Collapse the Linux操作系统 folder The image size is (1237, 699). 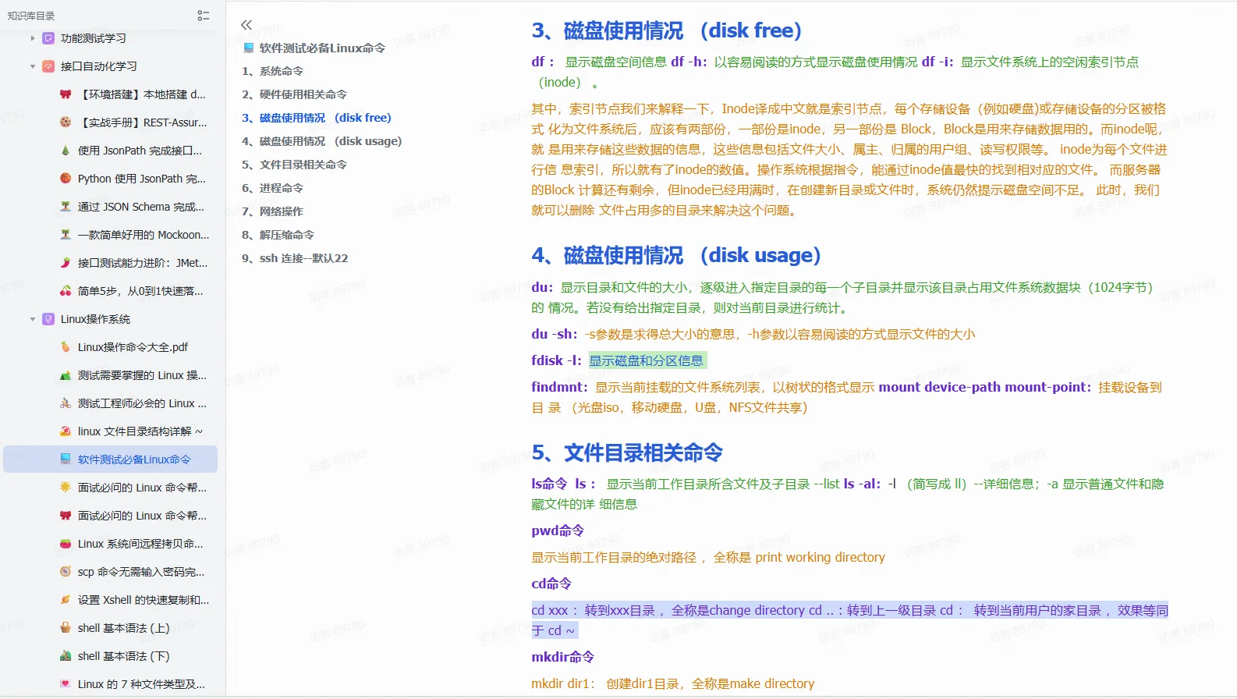click(x=32, y=319)
